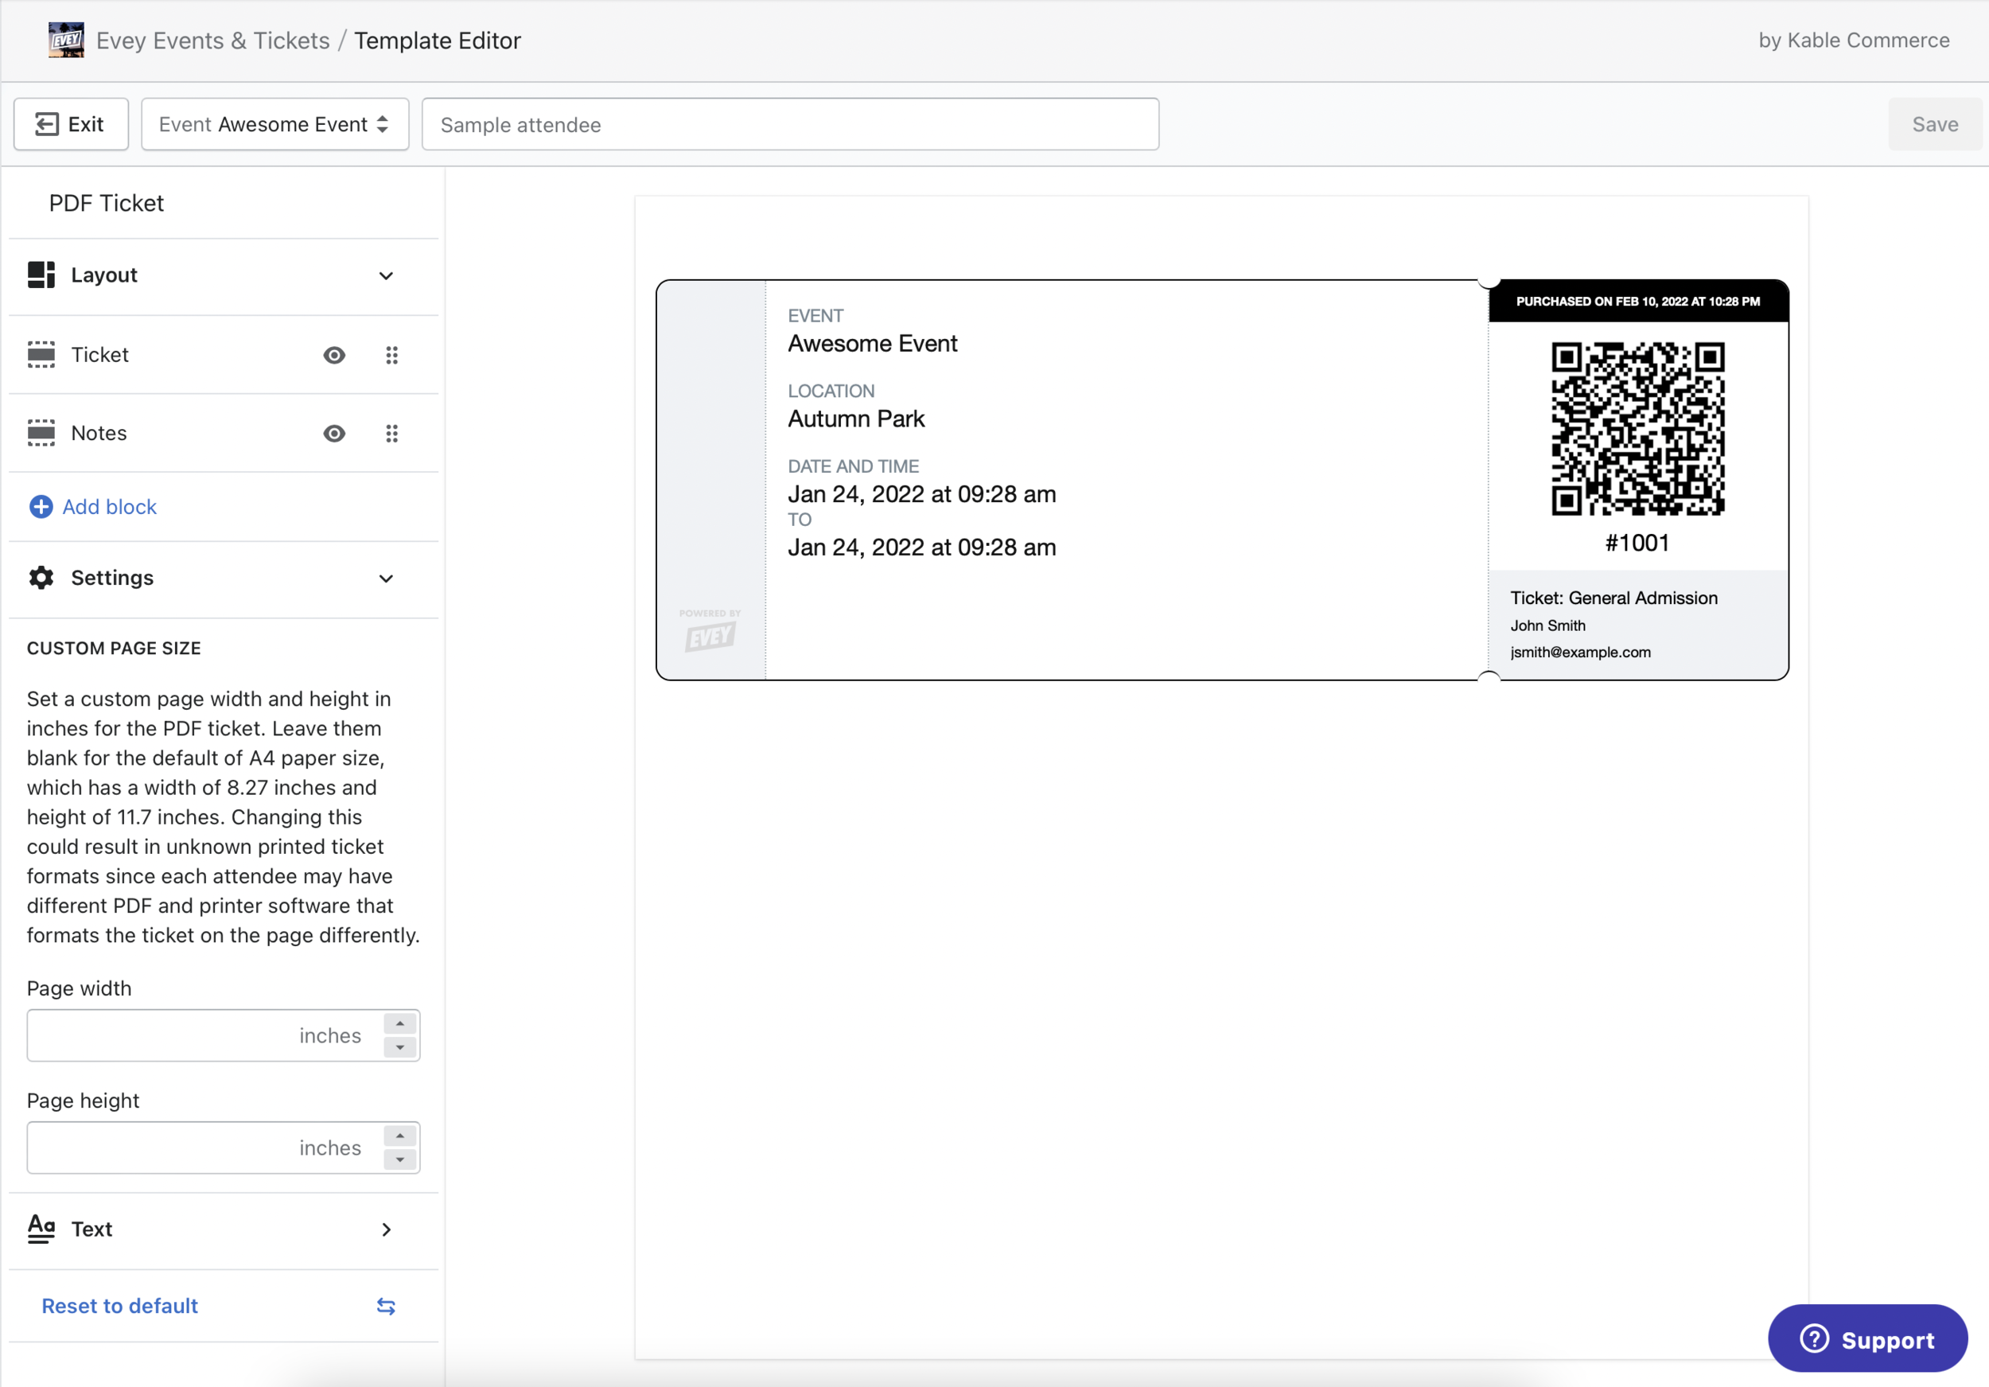
Task: Collapse the Layout section chevron
Action: pos(386,275)
